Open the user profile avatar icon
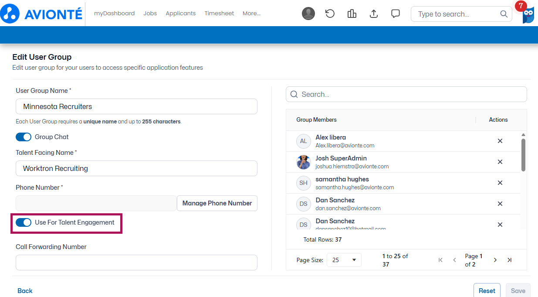The height and width of the screenshot is (297, 538). (x=308, y=14)
